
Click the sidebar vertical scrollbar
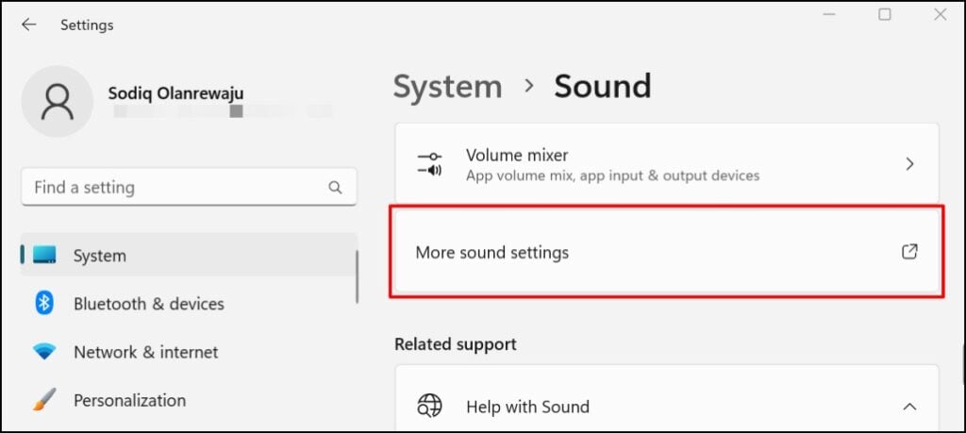tap(357, 276)
